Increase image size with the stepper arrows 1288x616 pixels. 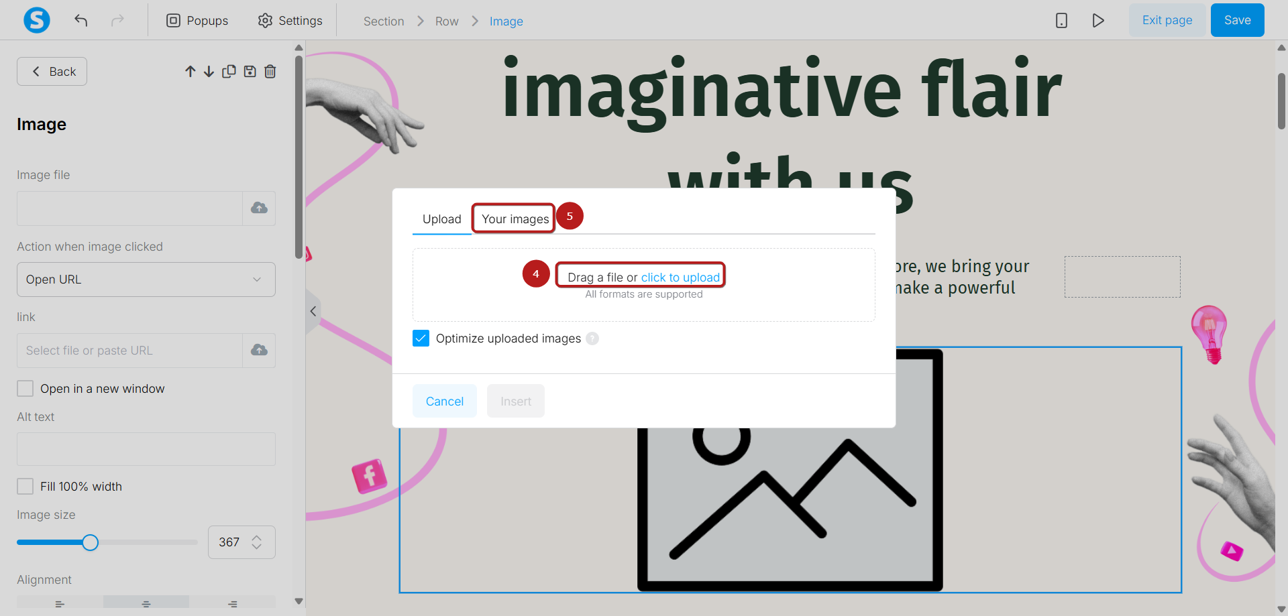[x=257, y=538]
